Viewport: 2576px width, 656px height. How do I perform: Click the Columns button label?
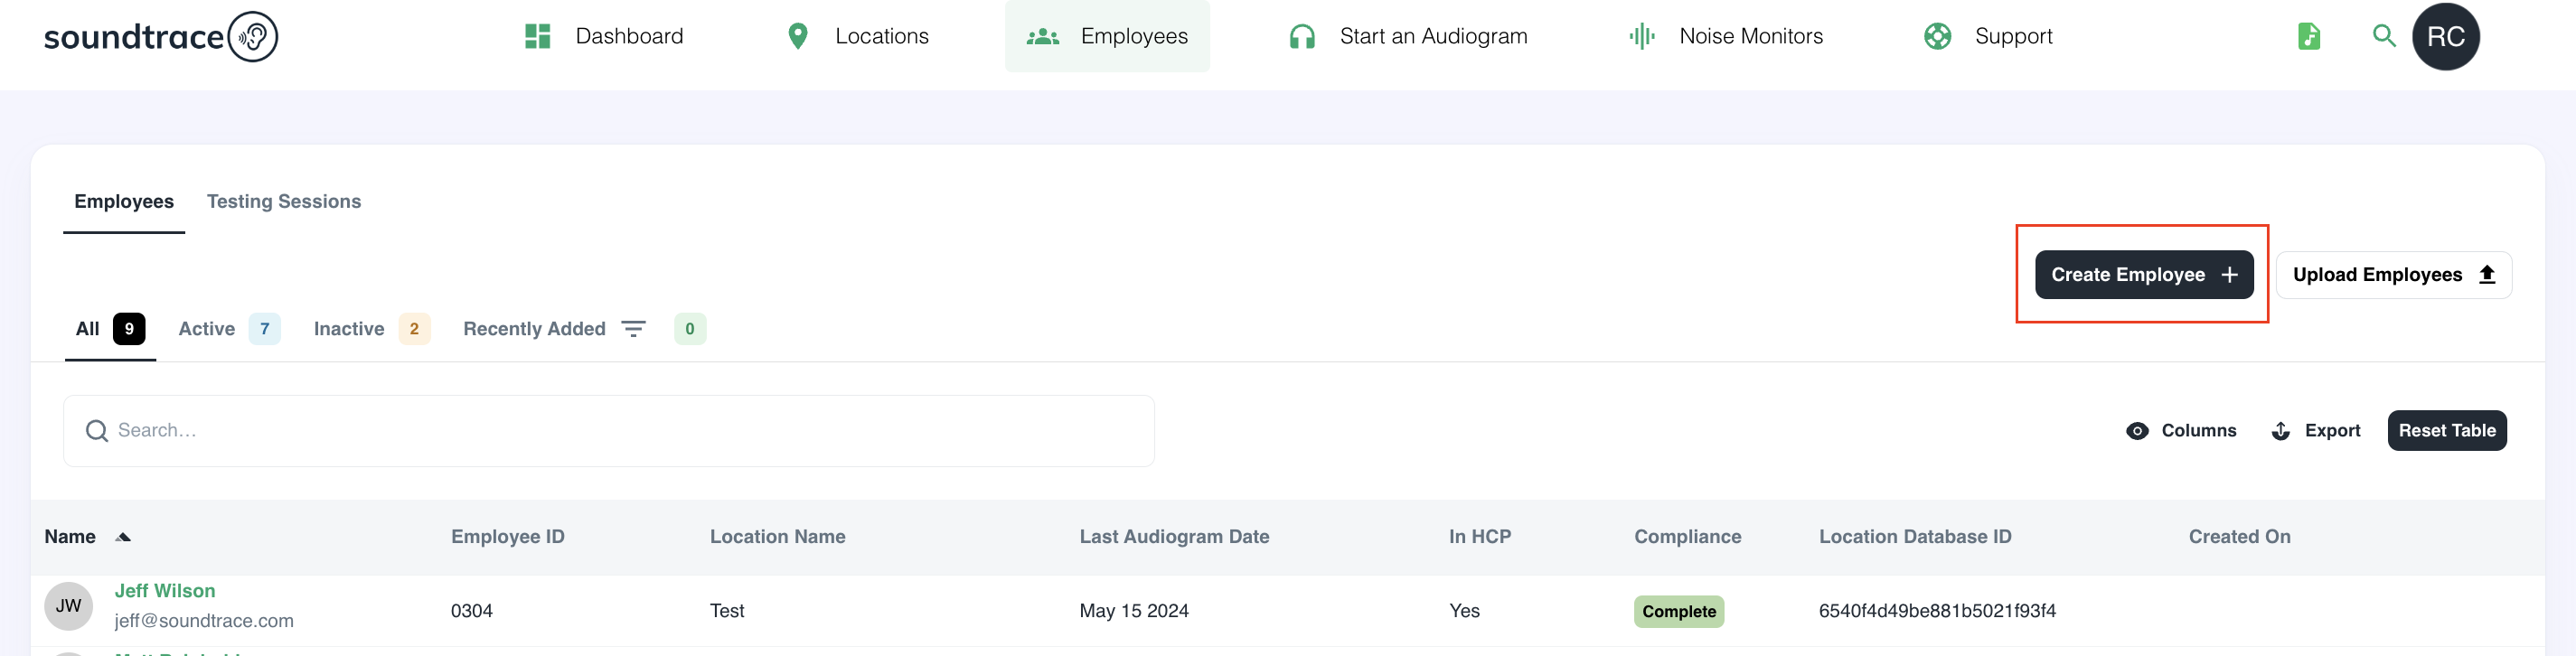pyautogui.click(x=2199, y=431)
